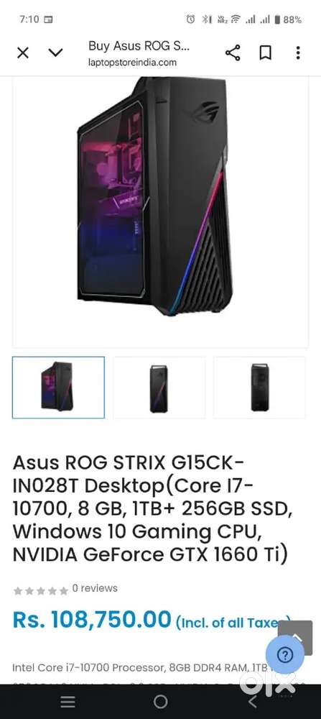Tap the share icon in top bar
This screenshot has width=321, height=719.
coord(233,53)
